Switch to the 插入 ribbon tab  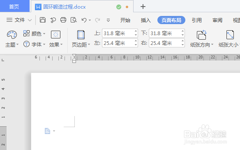pyautogui.click(x=146, y=20)
